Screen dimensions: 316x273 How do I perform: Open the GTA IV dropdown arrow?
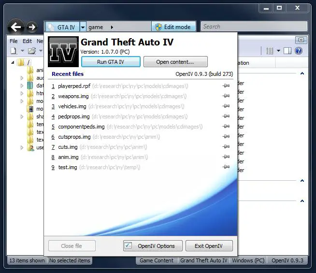(x=83, y=27)
